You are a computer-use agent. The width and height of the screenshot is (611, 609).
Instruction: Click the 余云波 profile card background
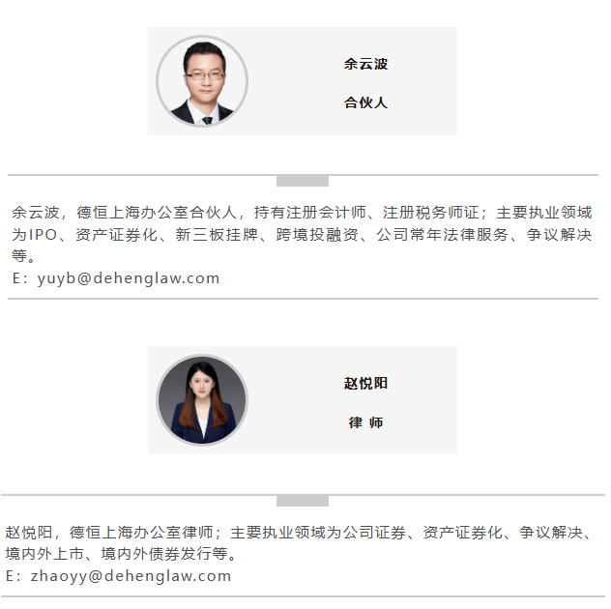click(303, 81)
